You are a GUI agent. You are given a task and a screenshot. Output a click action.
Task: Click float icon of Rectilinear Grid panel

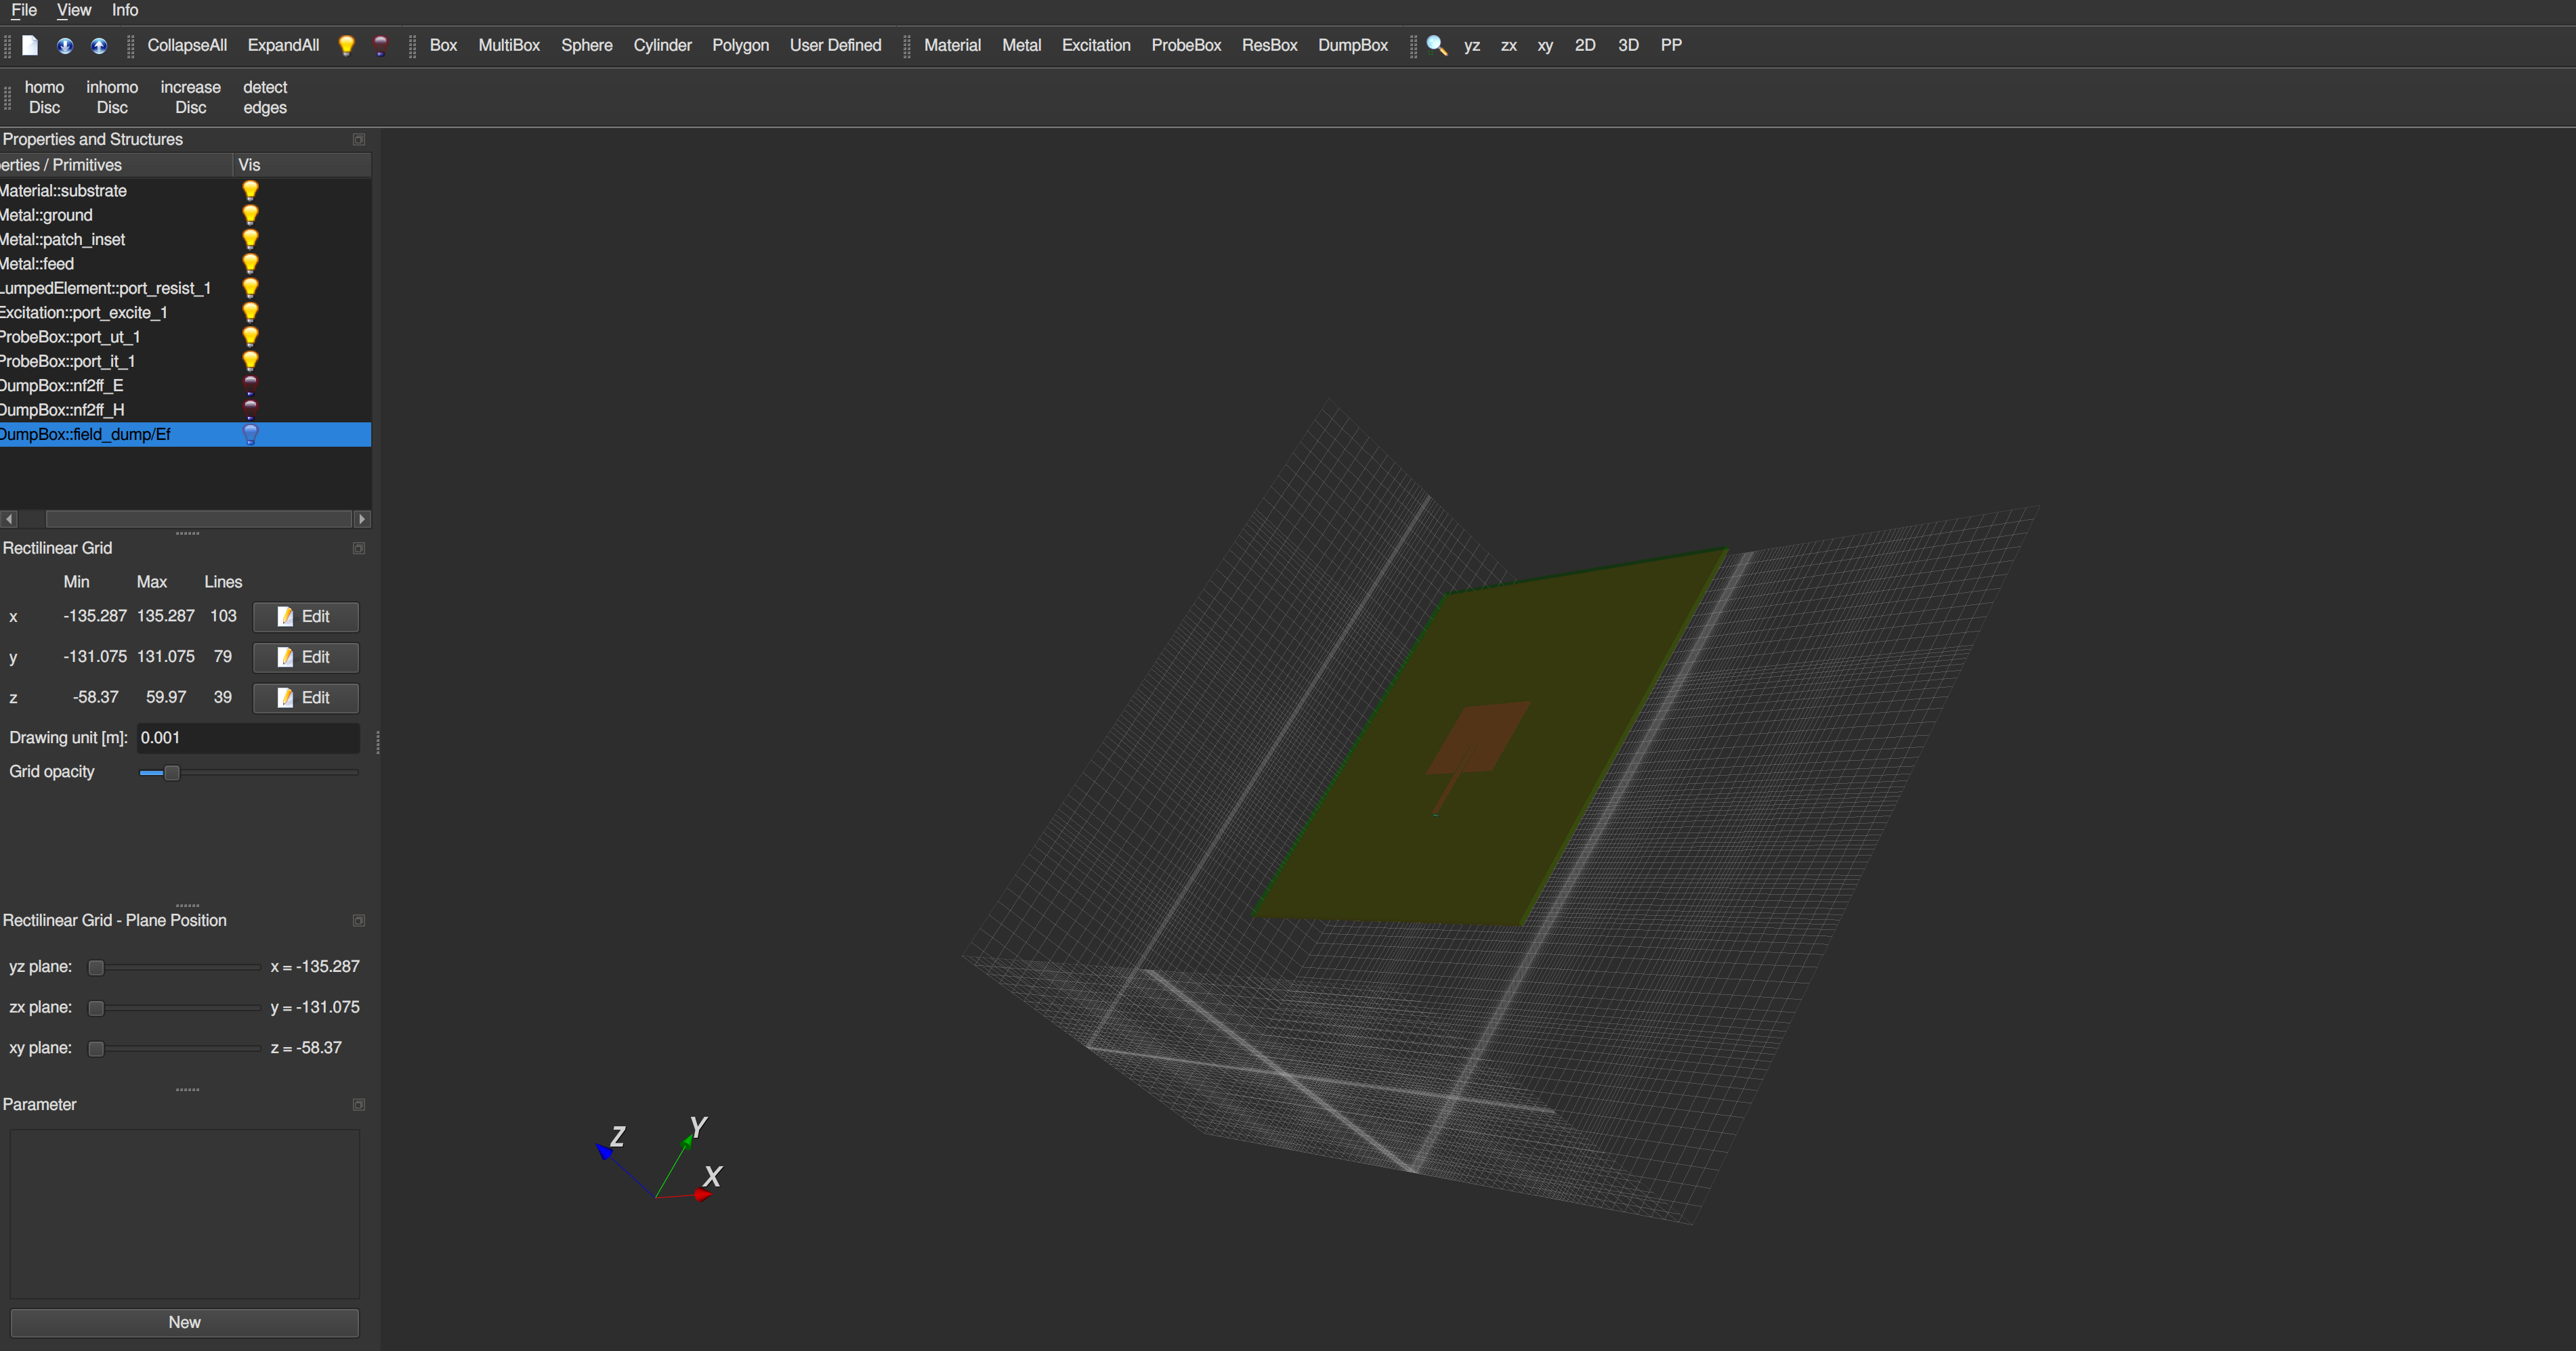(359, 549)
